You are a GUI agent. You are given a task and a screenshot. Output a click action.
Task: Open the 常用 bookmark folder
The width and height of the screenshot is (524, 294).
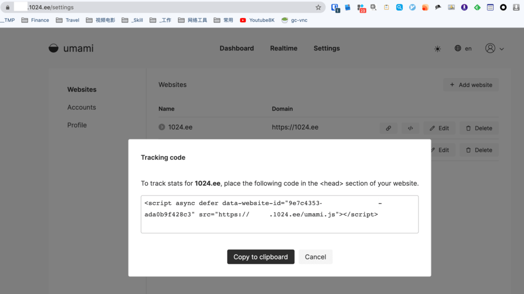click(x=223, y=20)
